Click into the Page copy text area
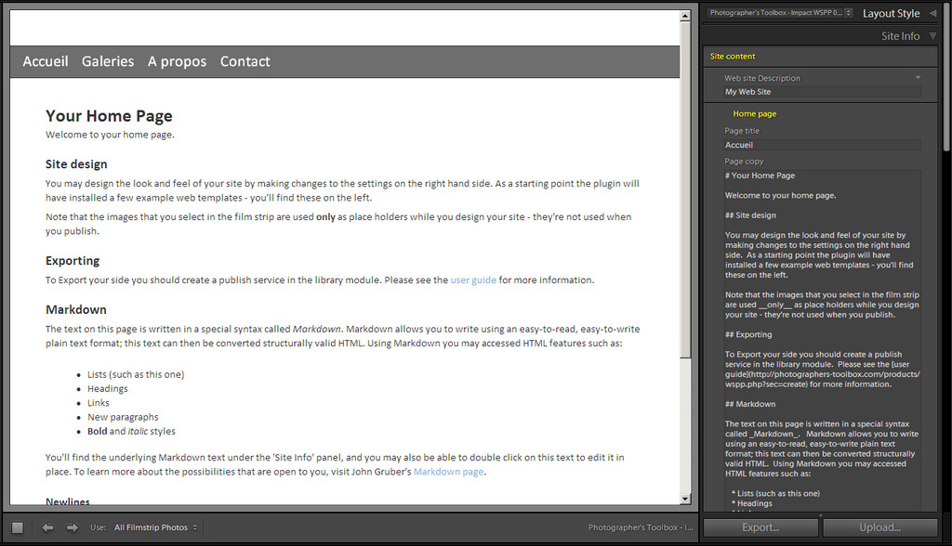 coord(823,340)
